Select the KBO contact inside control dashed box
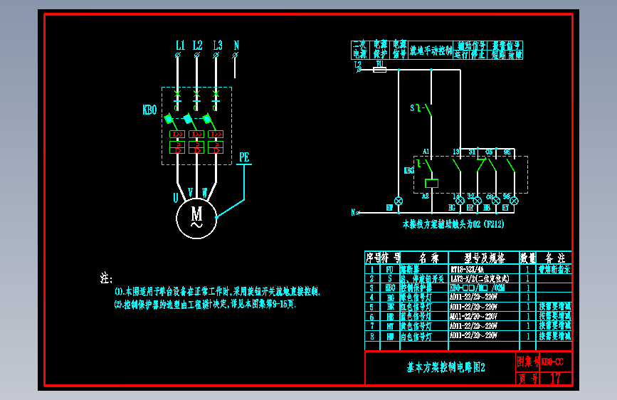The width and height of the screenshot is (617, 400). click(425, 166)
